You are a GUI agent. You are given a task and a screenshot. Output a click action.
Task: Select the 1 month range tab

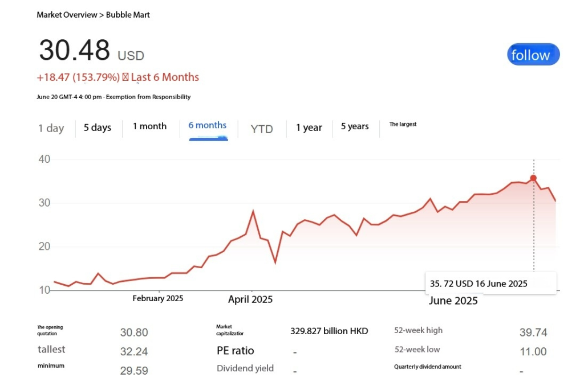coord(150,126)
